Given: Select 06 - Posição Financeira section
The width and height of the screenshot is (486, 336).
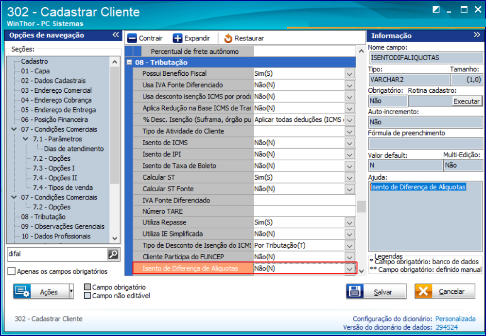Looking at the screenshot, I should click(x=54, y=119).
